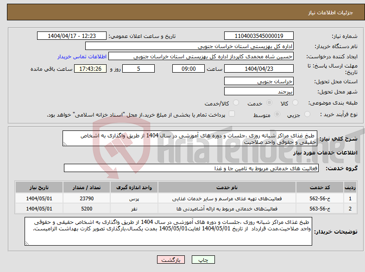Click the شرح کلی نیاز description textarea
Viewport: 365px width, 272px height.
190,138
